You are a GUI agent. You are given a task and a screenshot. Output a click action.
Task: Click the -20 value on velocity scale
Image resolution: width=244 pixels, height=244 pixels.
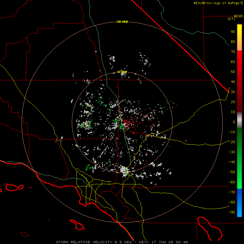click(232, 142)
